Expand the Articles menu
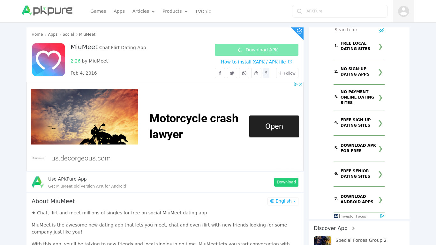The image size is (436, 245). 143,11
